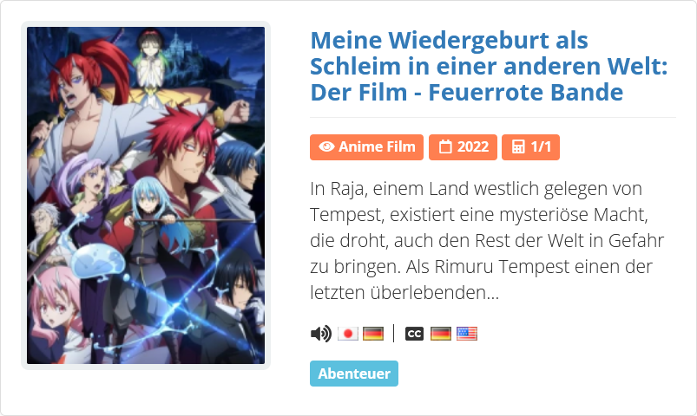The image size is (697, 416).
Task: Click the description text about Raja
Action: tap(487, 240)
